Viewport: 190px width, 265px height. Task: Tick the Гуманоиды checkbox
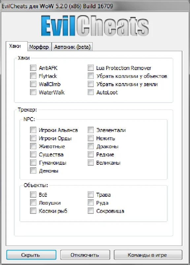(33, 163)
